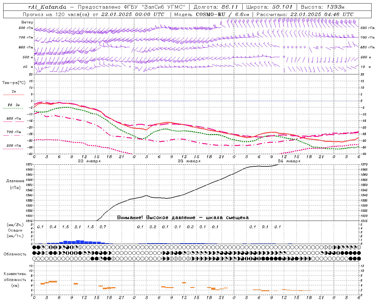Click the computed time Рассчитано: 22.01.2025 04:46 UTC
376x300 pixels.
coord(305,14)
